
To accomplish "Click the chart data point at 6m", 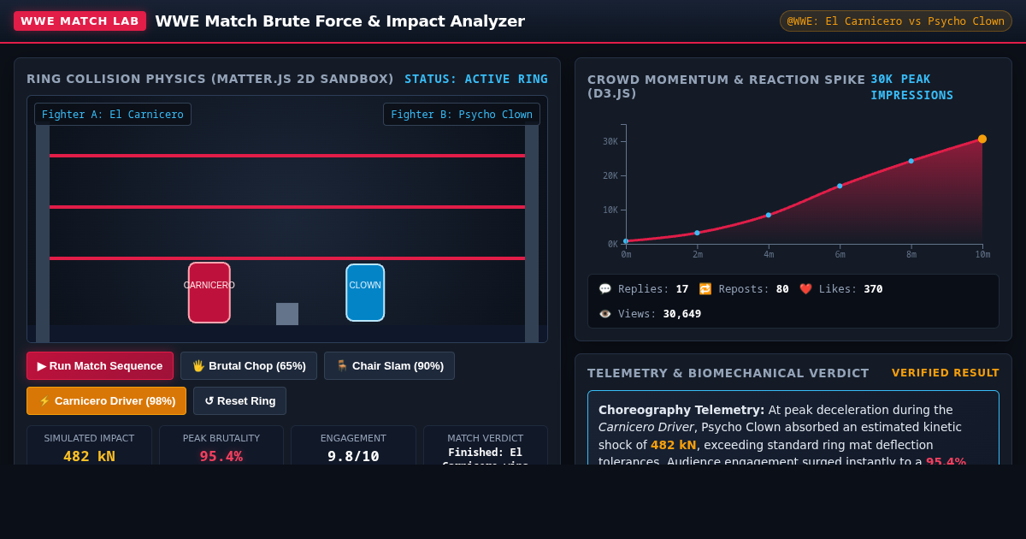I will point(840,186).
